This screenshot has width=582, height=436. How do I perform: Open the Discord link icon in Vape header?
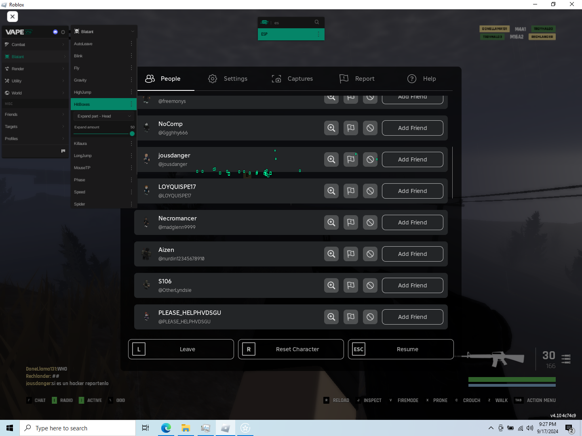[55, 32]
